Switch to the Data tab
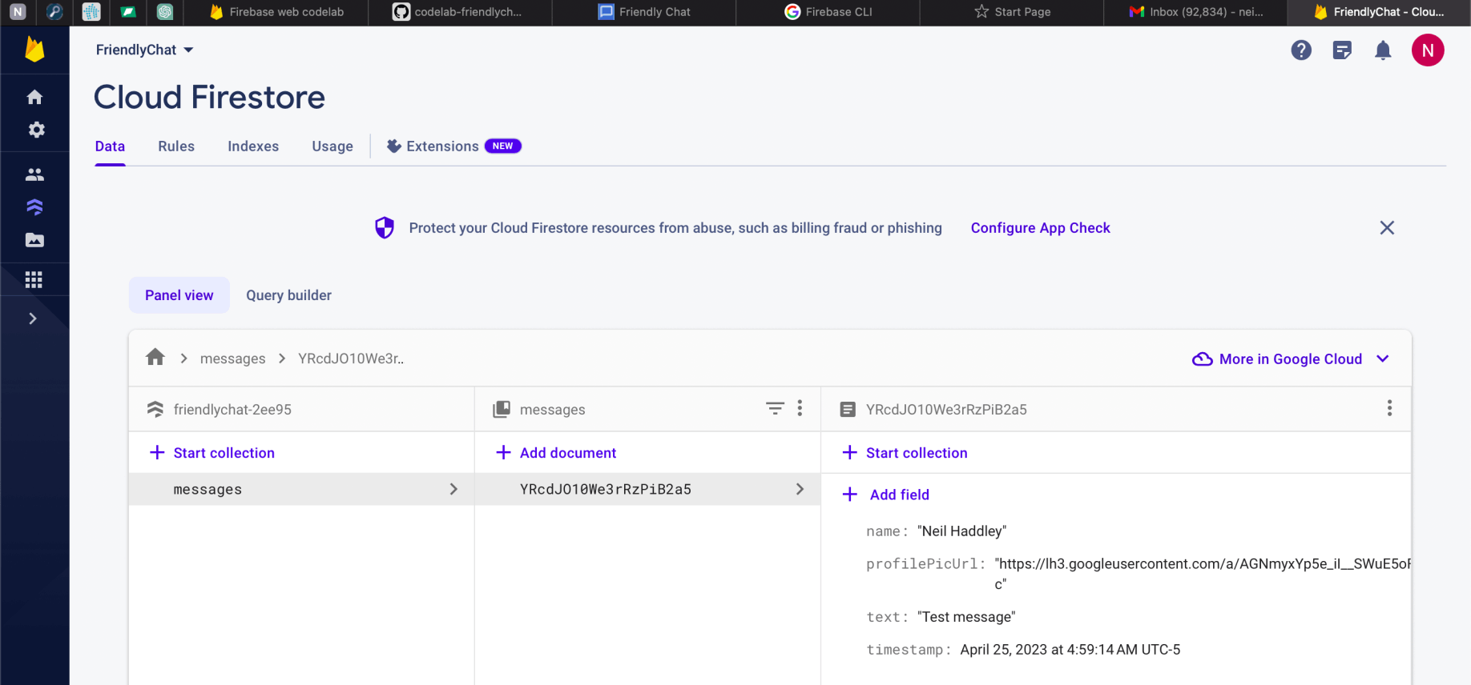The image size is (1471, 685). pyautogui.click(x=110, y=146)
